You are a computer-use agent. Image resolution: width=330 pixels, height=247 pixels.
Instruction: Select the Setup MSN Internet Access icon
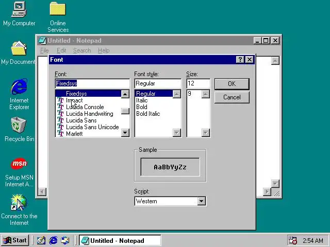point(19,172)
